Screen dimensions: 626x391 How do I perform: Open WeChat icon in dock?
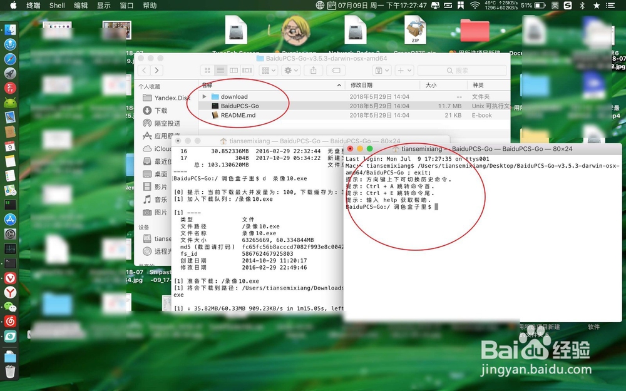(10, 307)
